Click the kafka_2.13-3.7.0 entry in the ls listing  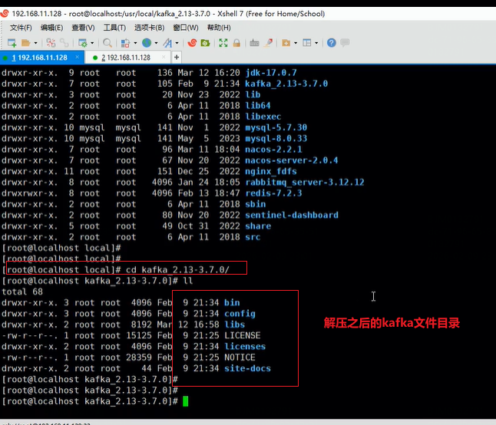click(286, 84)
